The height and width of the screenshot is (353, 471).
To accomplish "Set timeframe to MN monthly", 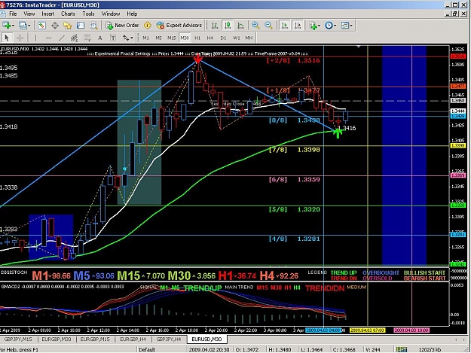I will pos(249,38).
